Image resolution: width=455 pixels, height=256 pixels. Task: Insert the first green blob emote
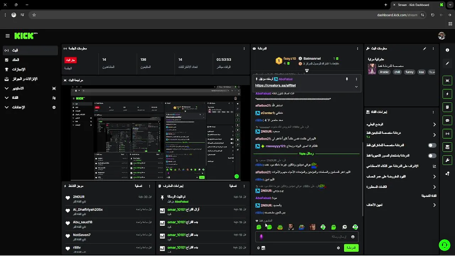point(259,227)
